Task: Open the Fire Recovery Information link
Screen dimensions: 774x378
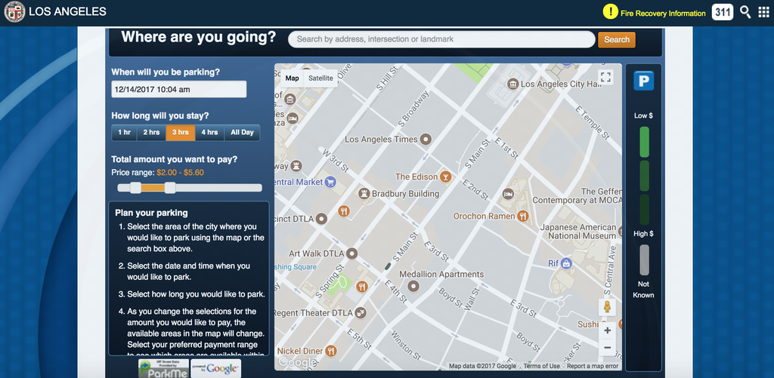Action: pyautogui.click(x=663, y=14)
